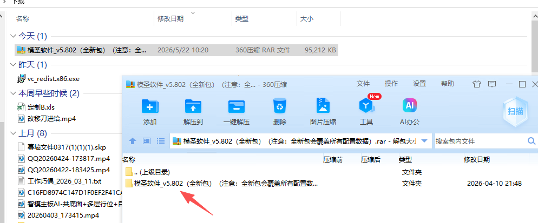Click the 搜索包内文件 search field

coord(481,141)
